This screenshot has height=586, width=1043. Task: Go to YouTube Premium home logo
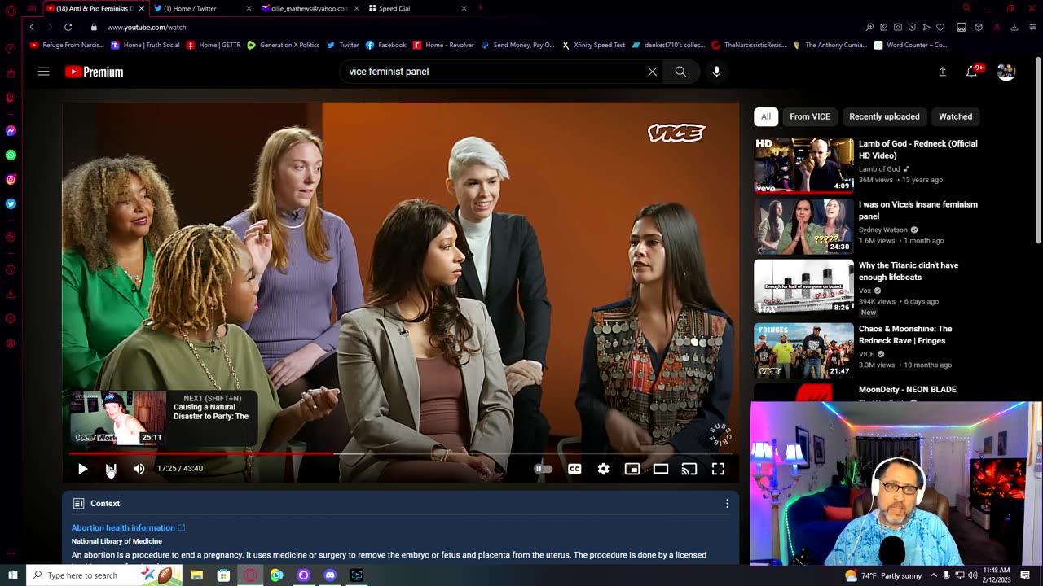pyautogui.click(x=94, y=72)
